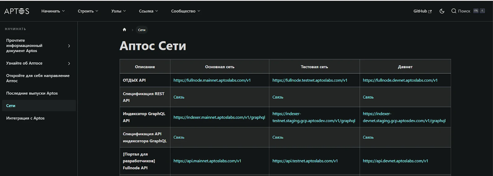
Task: Select Последние выпуски Aptos sidebar item
Action: coord(39,93)
